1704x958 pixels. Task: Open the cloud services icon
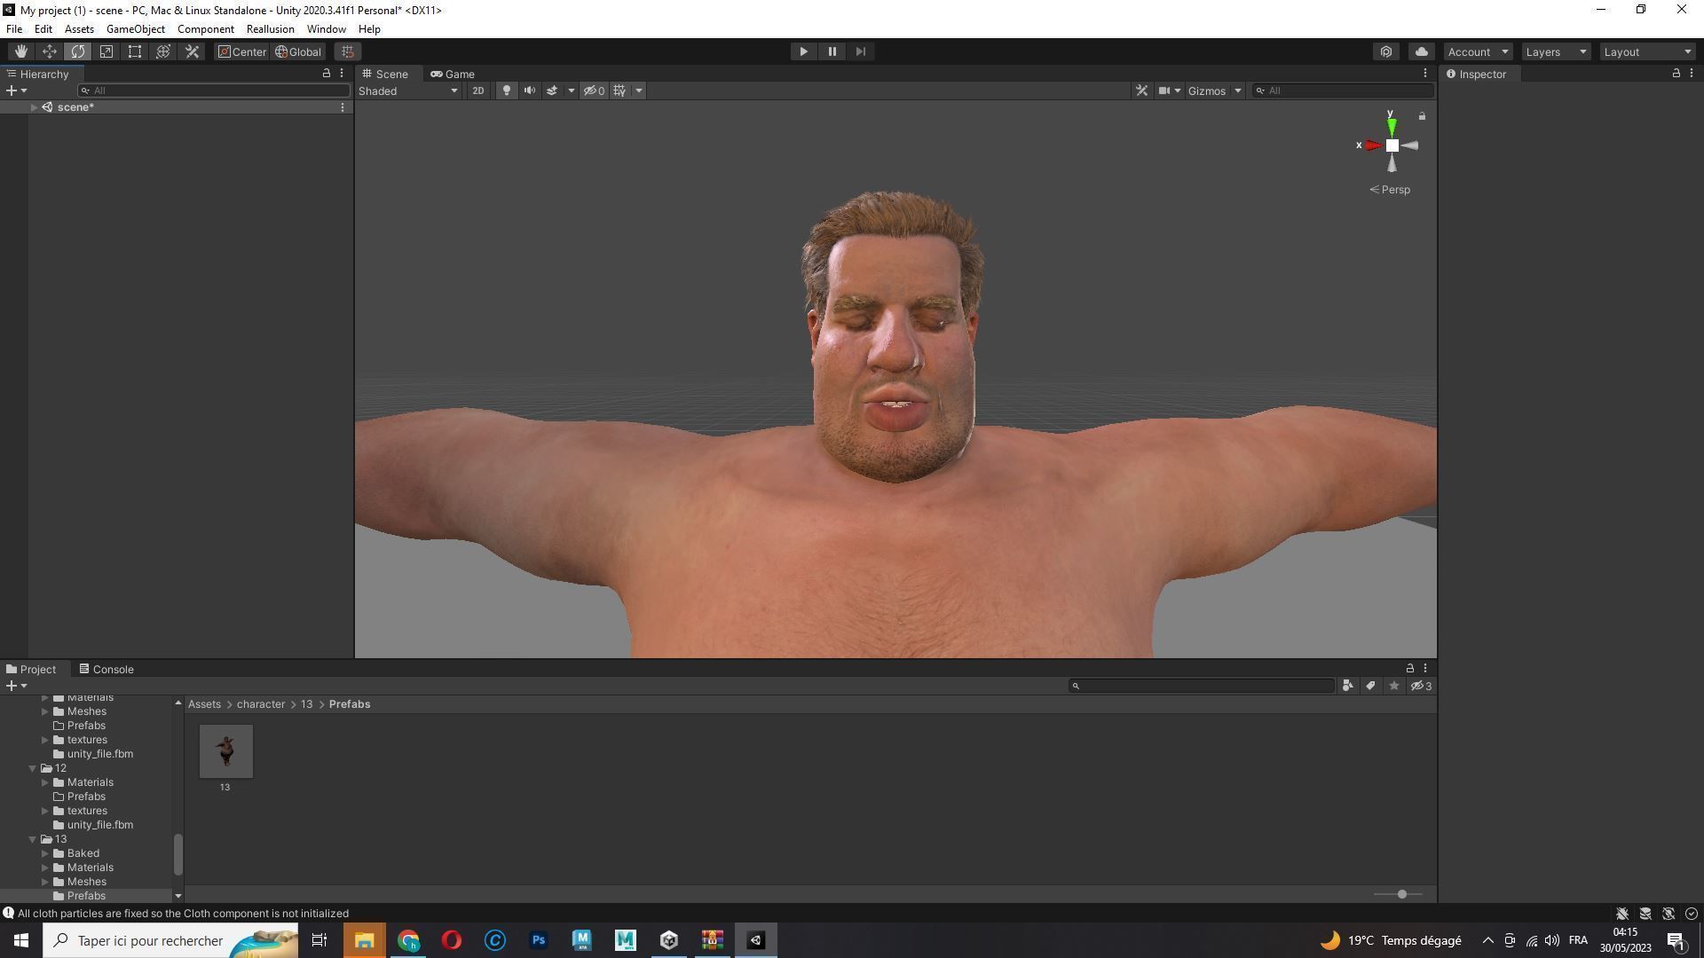click(x=1421, y=51)
